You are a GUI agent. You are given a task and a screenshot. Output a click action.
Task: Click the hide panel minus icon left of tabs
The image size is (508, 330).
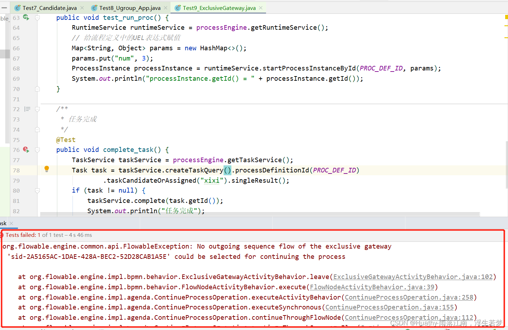tap(4, 7)
